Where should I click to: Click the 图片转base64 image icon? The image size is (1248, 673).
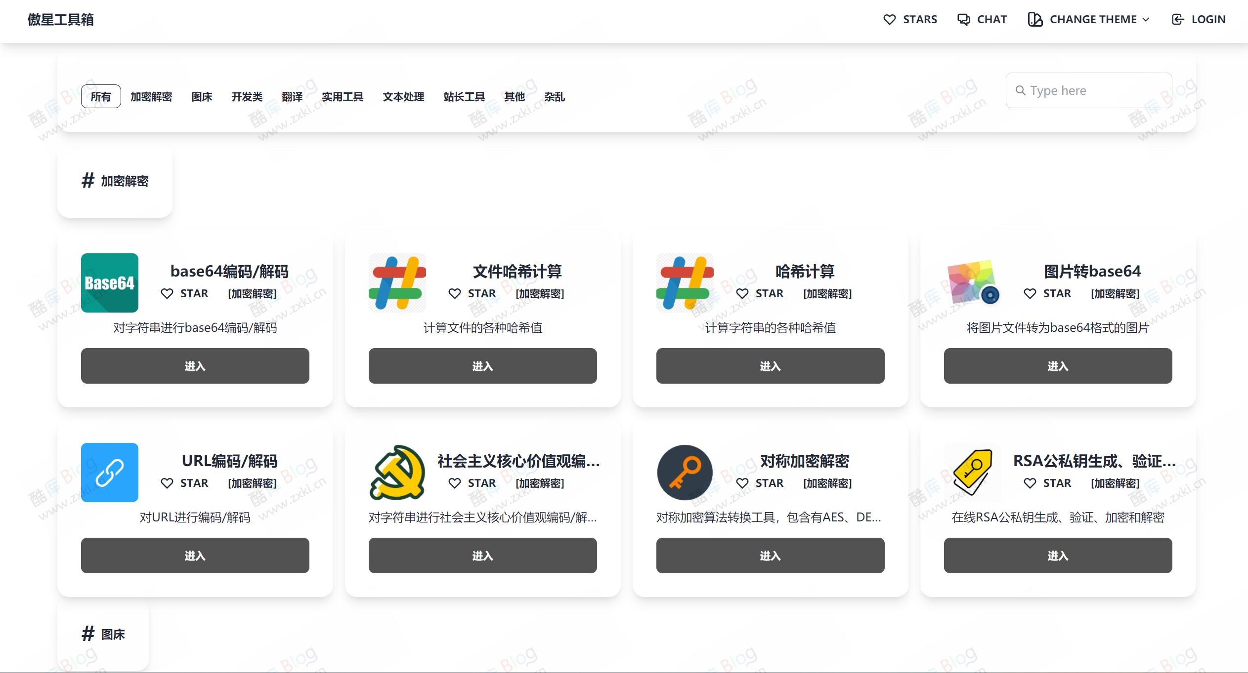tap(972, 282)
